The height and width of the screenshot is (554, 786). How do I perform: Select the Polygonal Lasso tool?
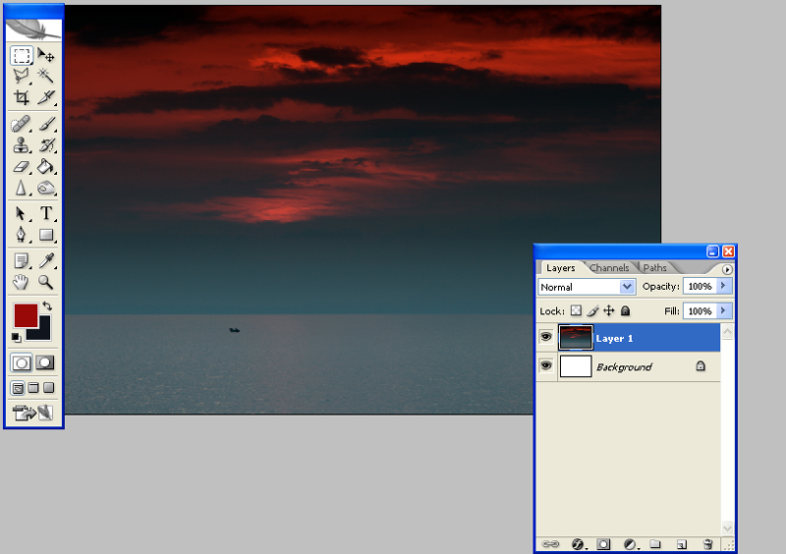(x=21, y=76)
